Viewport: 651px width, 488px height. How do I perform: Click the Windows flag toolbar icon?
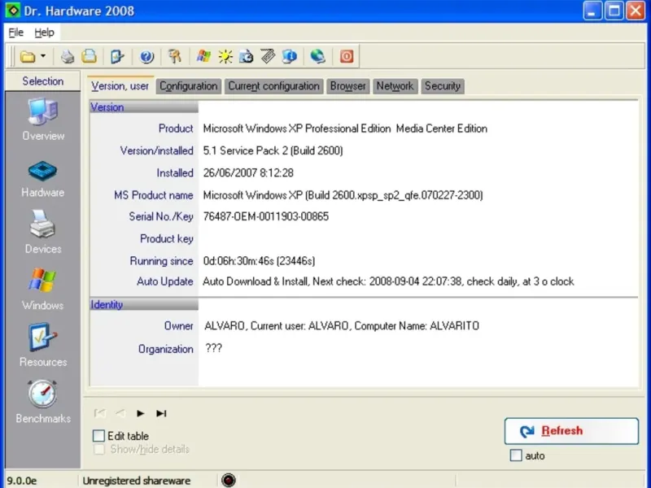[x=203, y=56]
